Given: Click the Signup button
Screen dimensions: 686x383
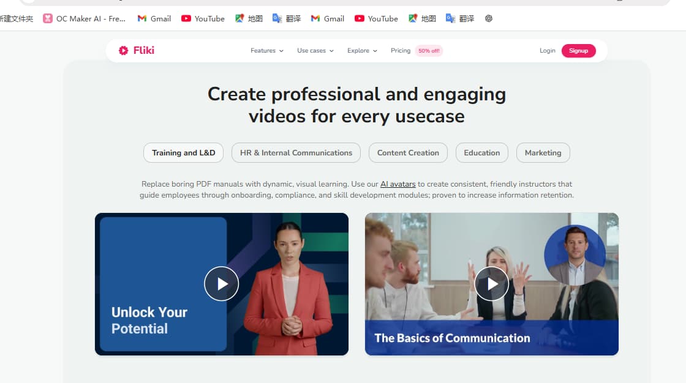Looking at the screenshot, I should (x=578, y=51).
